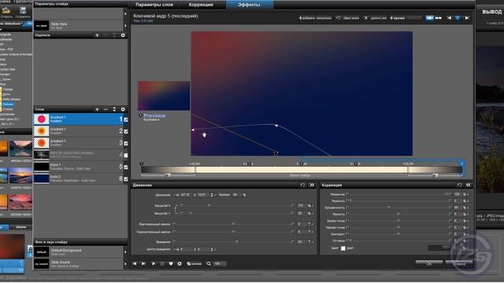Click the round gear icon in bottom bar
The image size is (504, 283).
pos(180,263)
